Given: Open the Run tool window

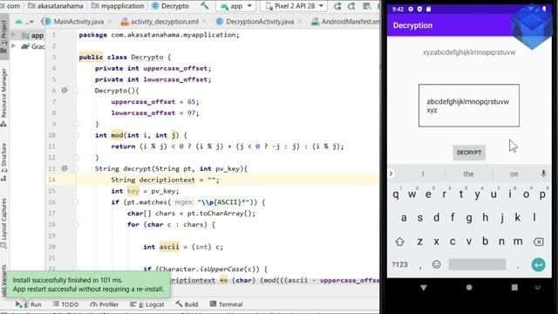Looking at the screenshot, I should tap(29, 304).
